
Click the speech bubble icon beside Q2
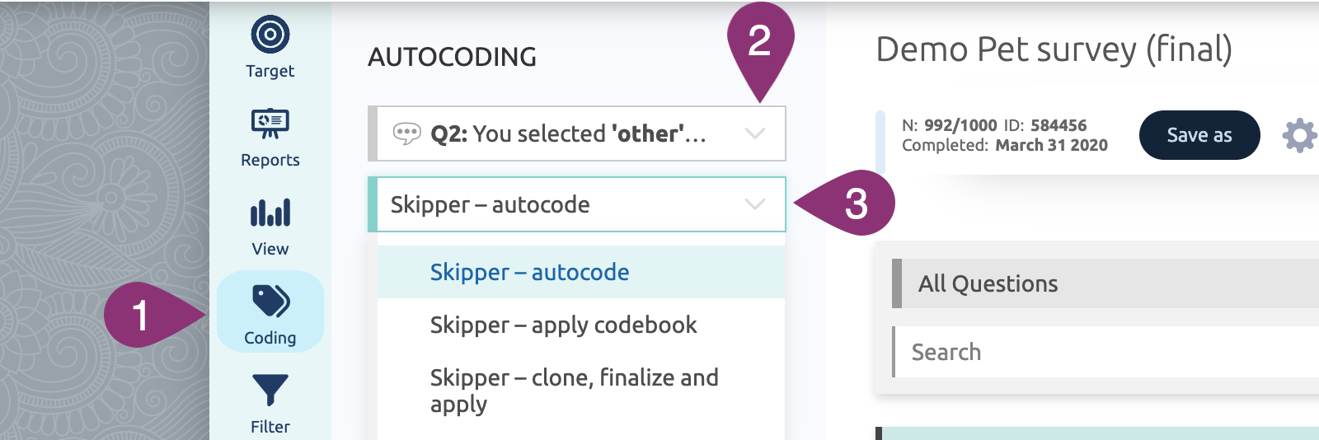pyautogui.click(x=406, y=133)
